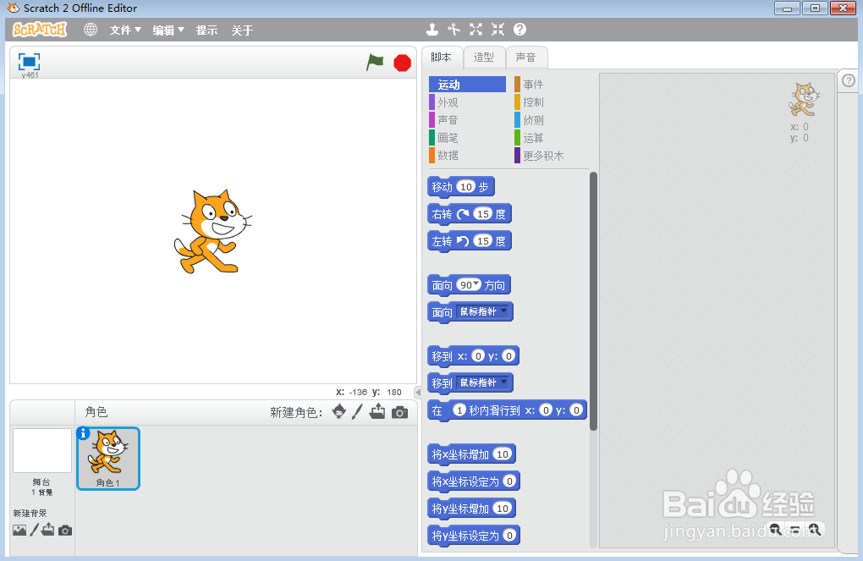Open the 文件 menu
The height and width of the screenshot is (561, 863).
pyautogui.click(x=124, y=29)
